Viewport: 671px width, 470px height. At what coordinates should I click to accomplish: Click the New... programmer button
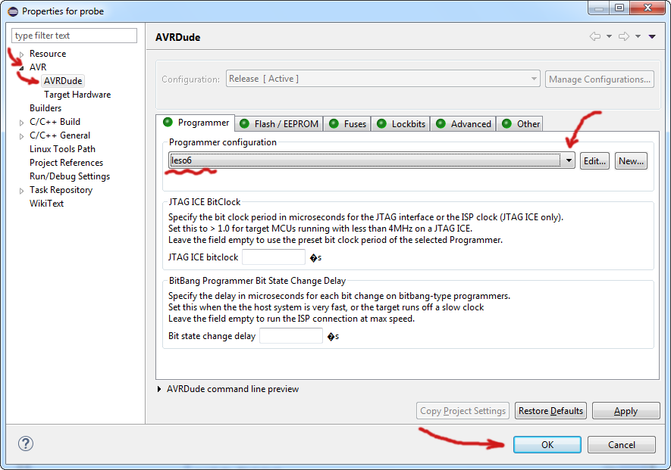click(x=632, y=161)
